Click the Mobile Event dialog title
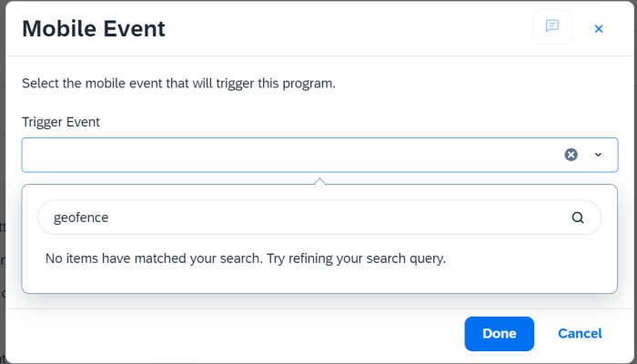The image size is (637, 364). tap(94, 29)
